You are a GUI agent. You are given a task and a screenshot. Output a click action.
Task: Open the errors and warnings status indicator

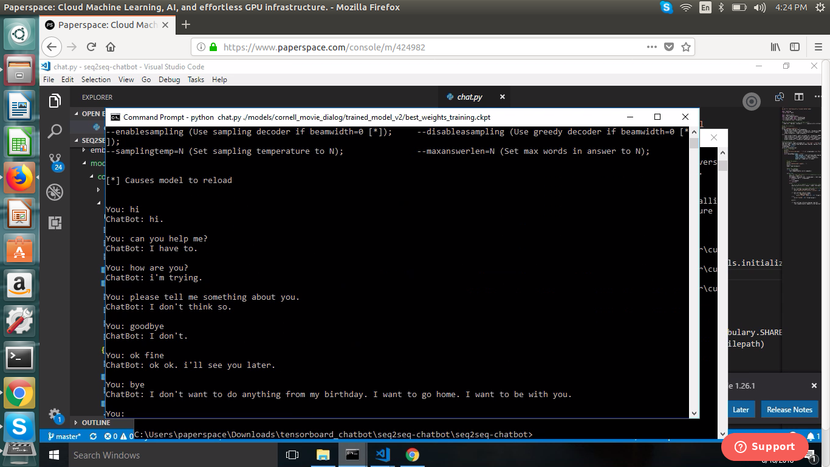pos(119,436)
